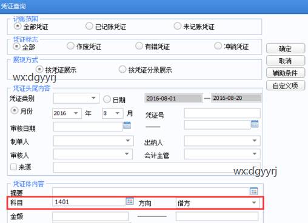The height and width of the screenshot is (223, 308).
Task: Expand the 制单人 dropdown
Action: (x=128, y=141)
